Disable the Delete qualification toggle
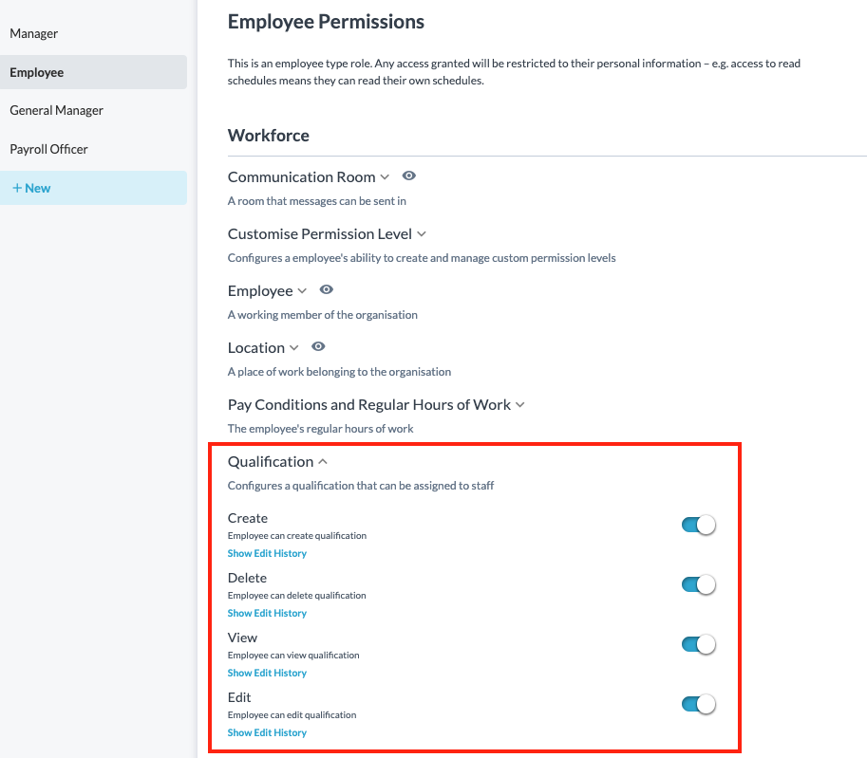Image resolution: width=867 pixels, height=758 pixels. (x=698, y=585)
